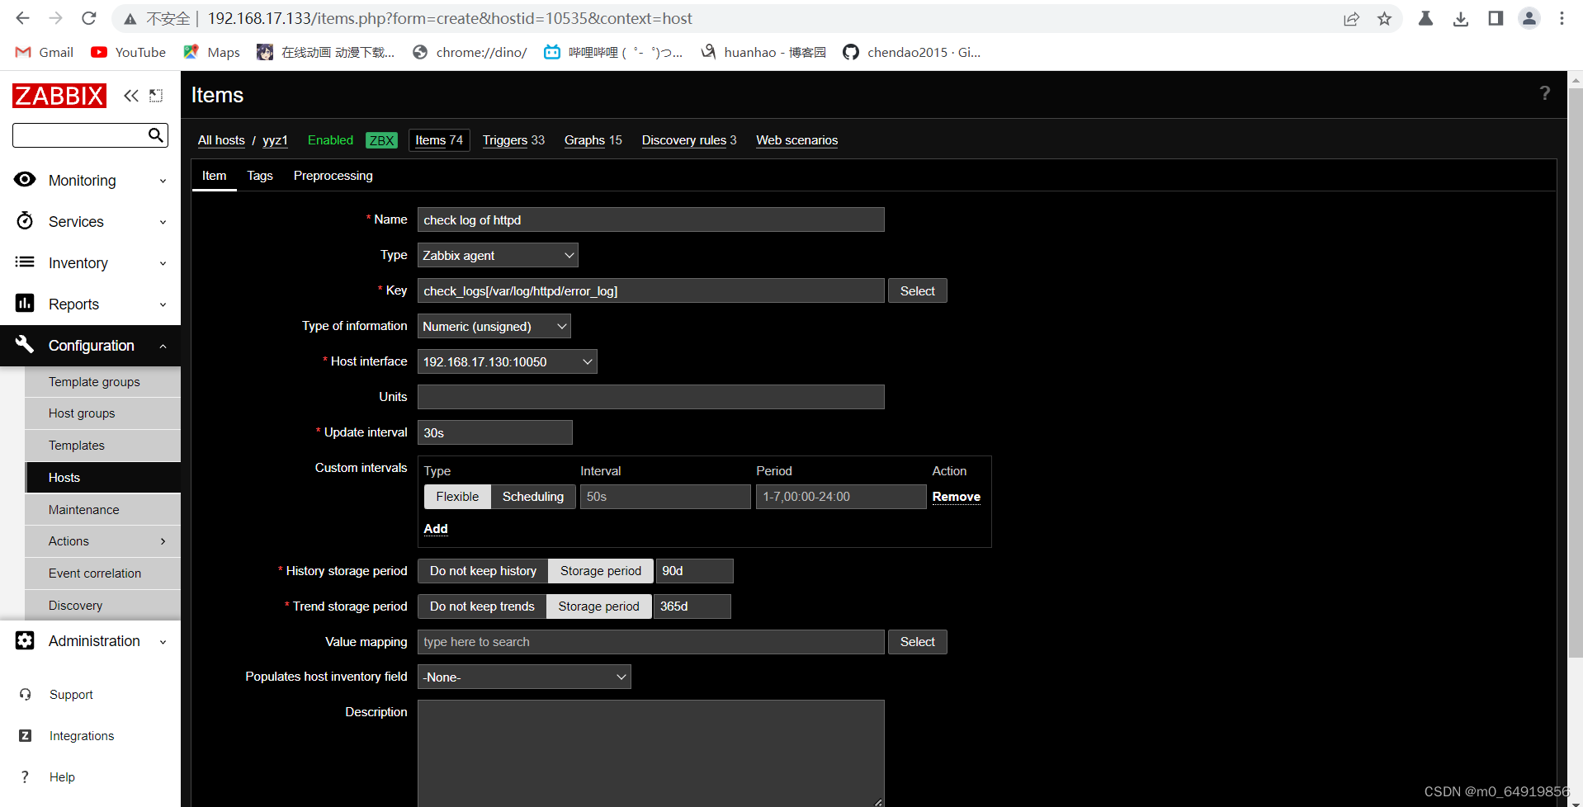Open Populates host inventory field dropdown
1583x807 pixels.
coord(524,677)
